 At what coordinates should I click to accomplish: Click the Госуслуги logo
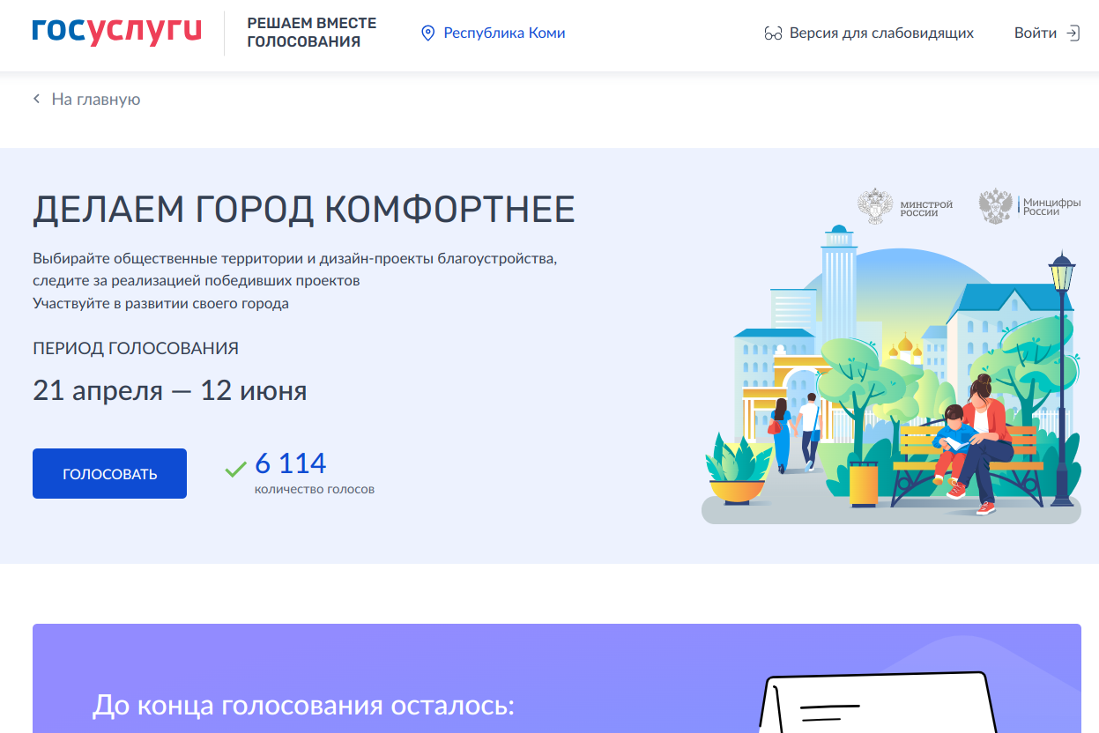point(116,32)
